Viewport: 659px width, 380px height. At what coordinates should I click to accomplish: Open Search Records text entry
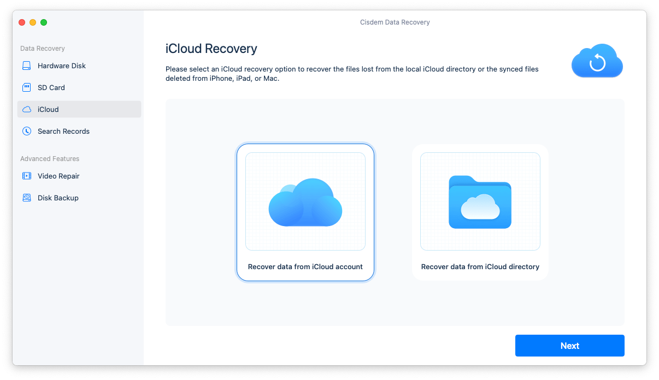[63, 131]
